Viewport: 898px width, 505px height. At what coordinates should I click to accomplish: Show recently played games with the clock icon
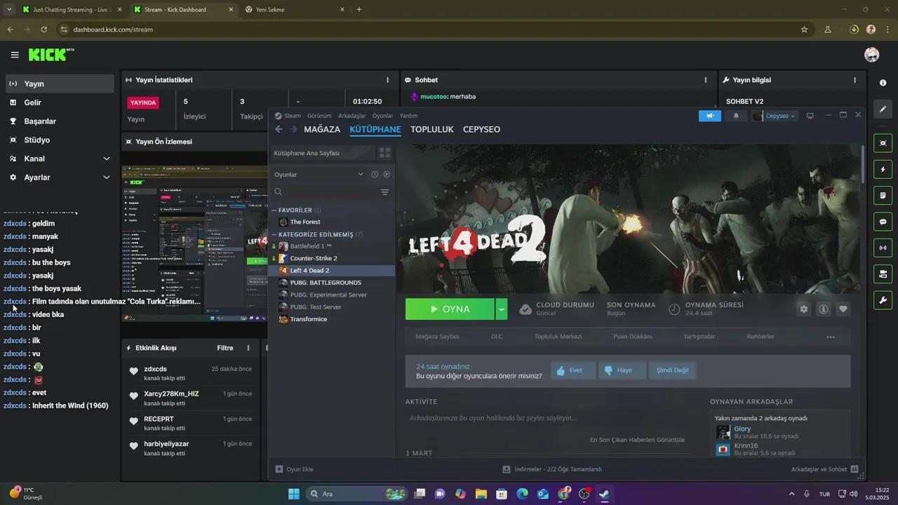point(375,174)
